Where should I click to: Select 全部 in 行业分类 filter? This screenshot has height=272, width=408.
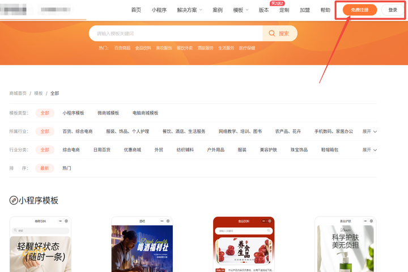pyautogui.click(x=45, y=150)
